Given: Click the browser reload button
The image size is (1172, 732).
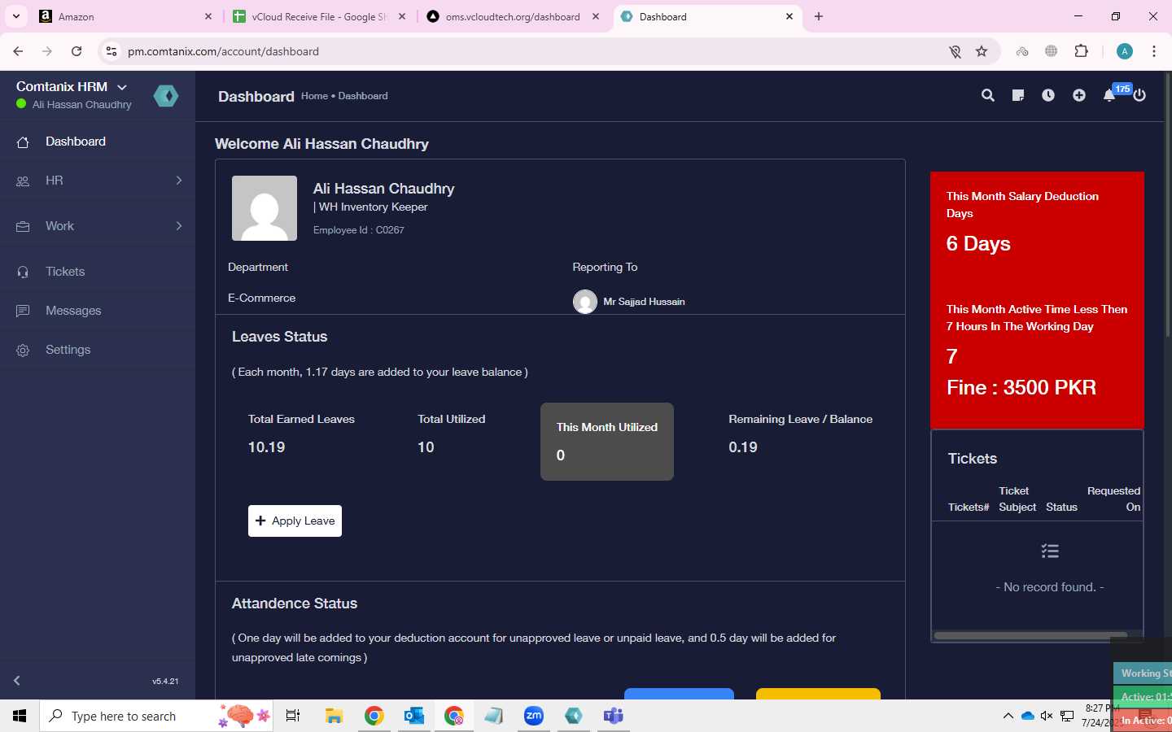Looking at the screenshot, I should [77, 51].
